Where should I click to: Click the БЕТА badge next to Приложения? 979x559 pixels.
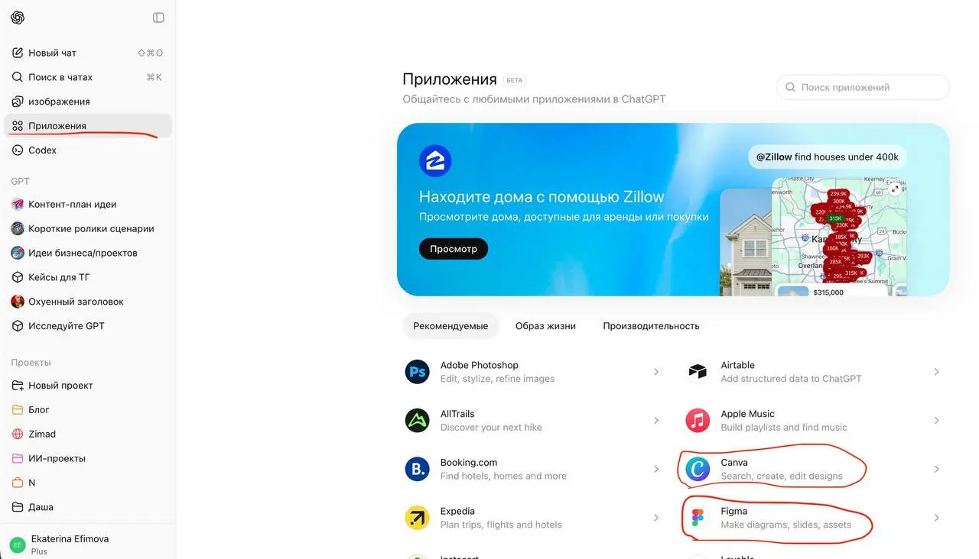[x=515, y=80]
